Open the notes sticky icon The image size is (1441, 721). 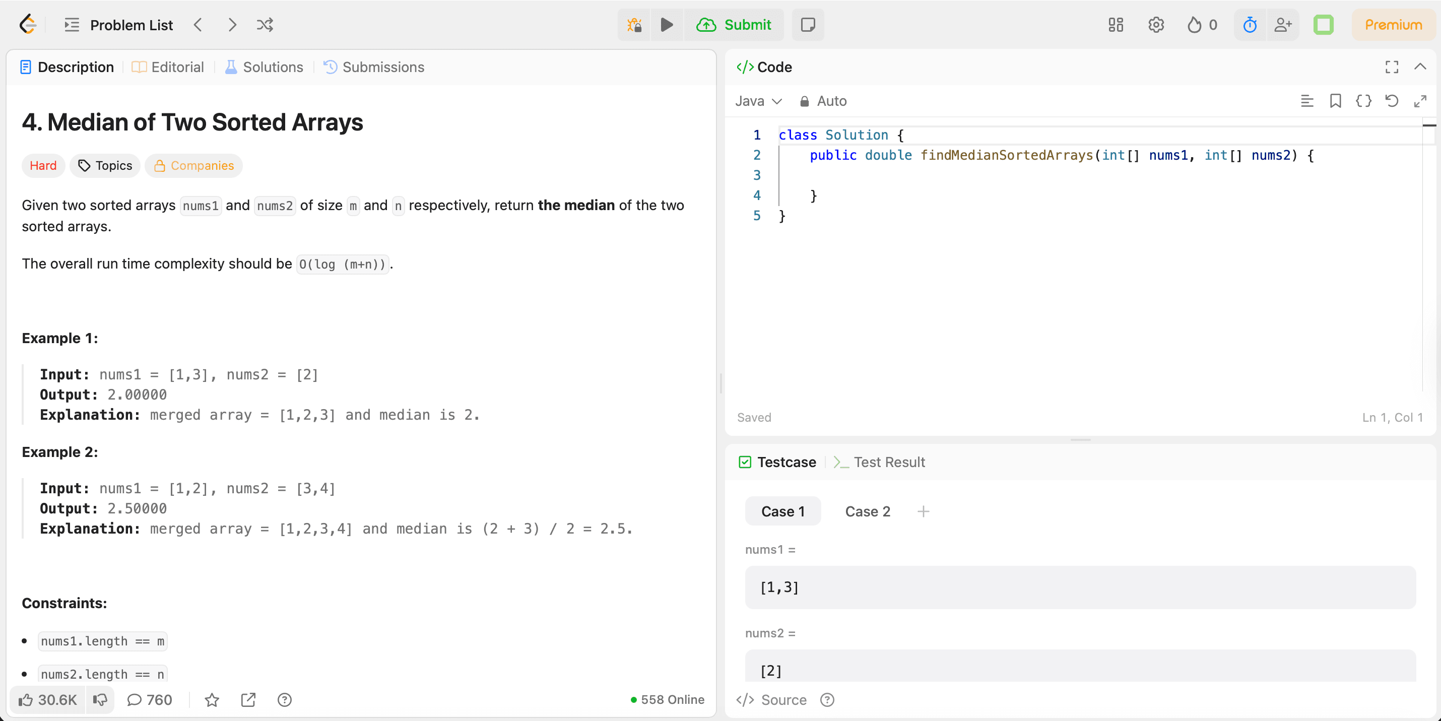tap(808, 25)
